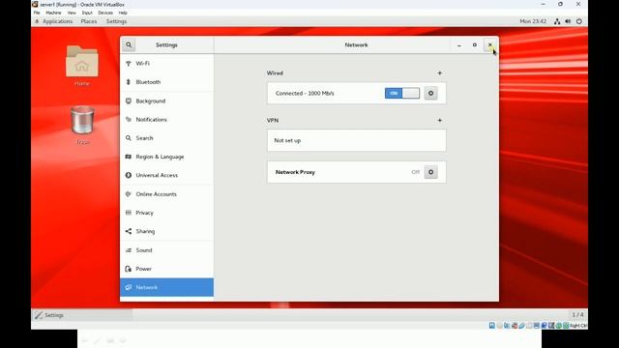
Task: Select Power in the sidebar
Action: pos(166,269)
